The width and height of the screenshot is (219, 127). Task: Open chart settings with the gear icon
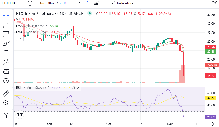point(212,124)
